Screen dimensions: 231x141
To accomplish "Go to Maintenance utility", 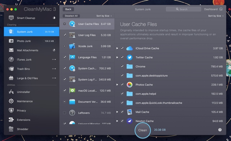I will [31, 101].
